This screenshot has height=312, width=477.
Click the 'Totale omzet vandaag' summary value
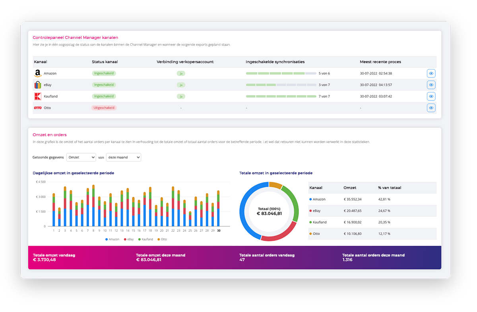click(x=44, y=260)
